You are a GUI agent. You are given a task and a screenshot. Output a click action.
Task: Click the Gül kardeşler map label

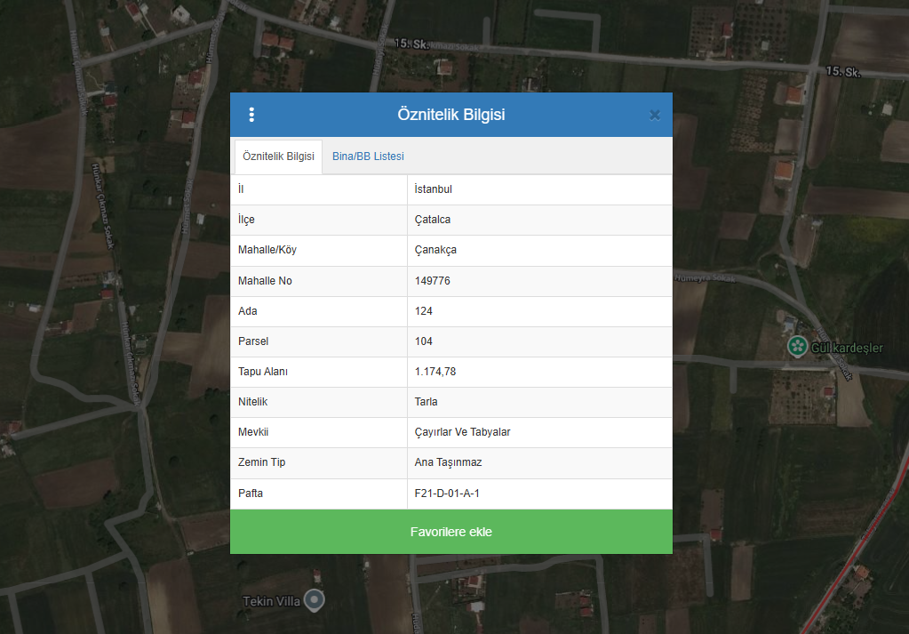click(847, 348)
